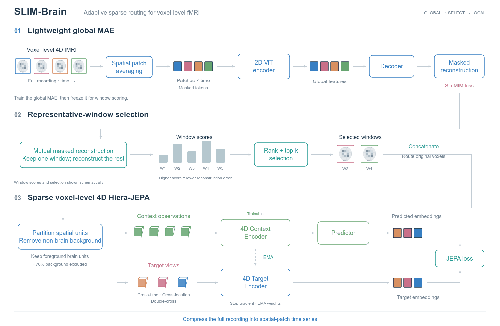
Task: Click the blue target view cube
Action: pos(183,282)
